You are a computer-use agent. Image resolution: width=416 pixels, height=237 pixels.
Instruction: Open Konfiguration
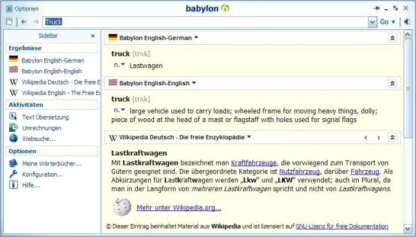[42, 175]
